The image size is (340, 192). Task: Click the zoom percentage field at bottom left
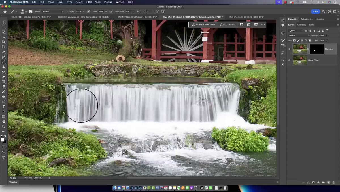(13, 178)
